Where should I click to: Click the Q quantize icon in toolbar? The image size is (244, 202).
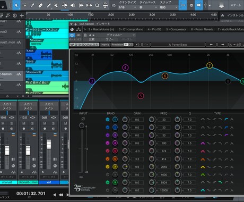point(97,5)
